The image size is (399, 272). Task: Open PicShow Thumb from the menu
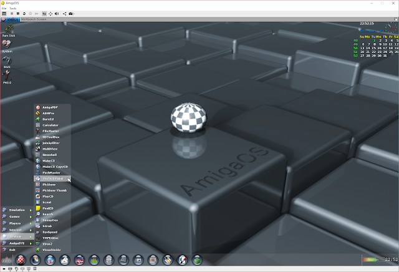tap(52, 190)
